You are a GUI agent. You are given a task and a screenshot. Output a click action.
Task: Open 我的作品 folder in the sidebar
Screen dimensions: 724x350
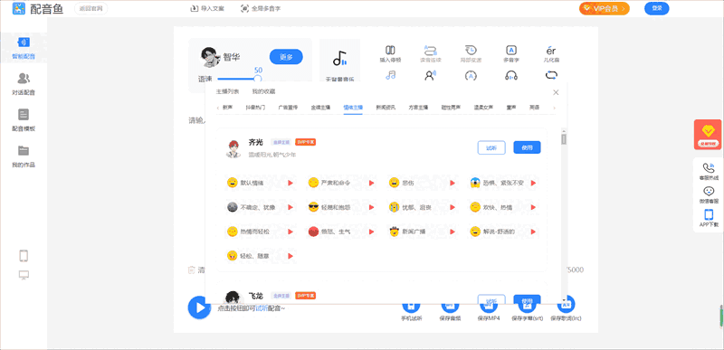(24, 156)
